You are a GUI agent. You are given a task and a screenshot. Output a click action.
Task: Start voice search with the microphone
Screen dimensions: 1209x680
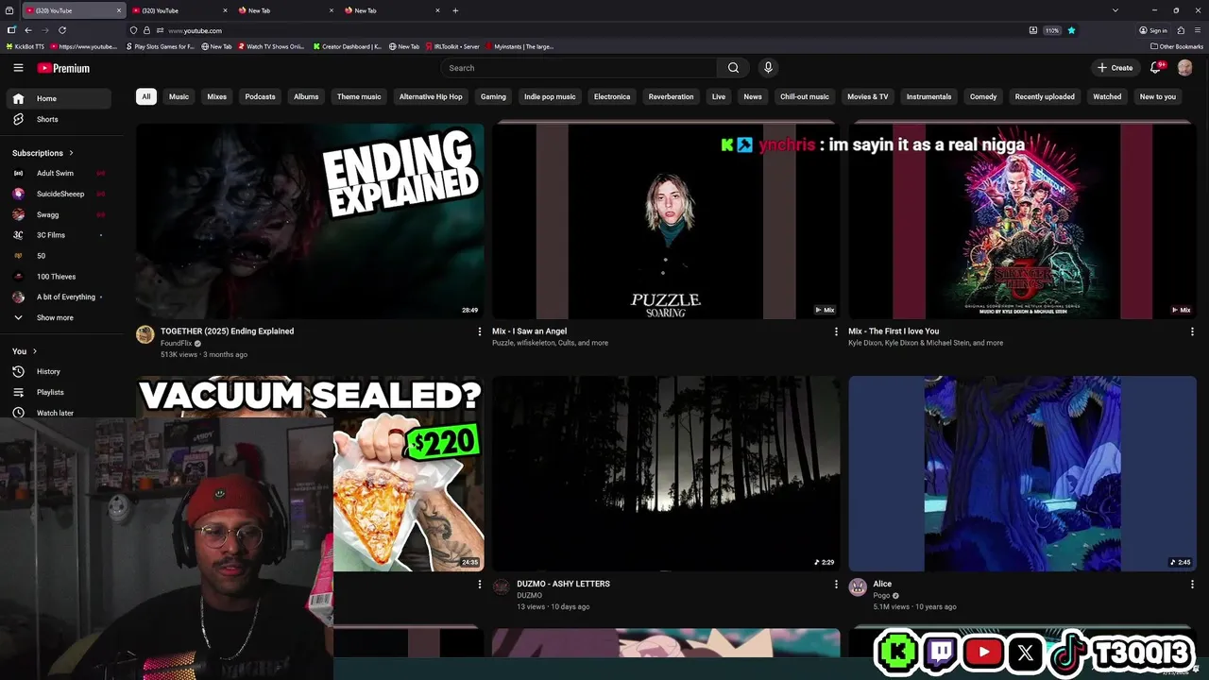click(x=768, y=68)
